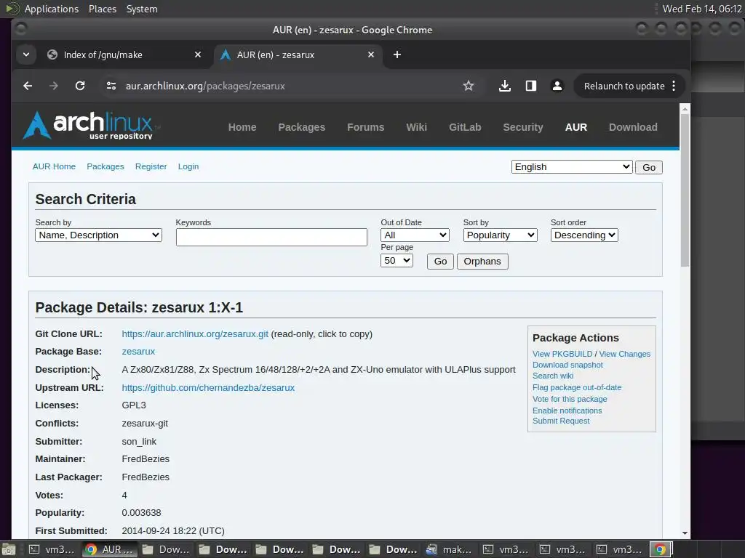Click Submit Request link
The width and height of the screenshot is (745, 558).
(561, 421)
